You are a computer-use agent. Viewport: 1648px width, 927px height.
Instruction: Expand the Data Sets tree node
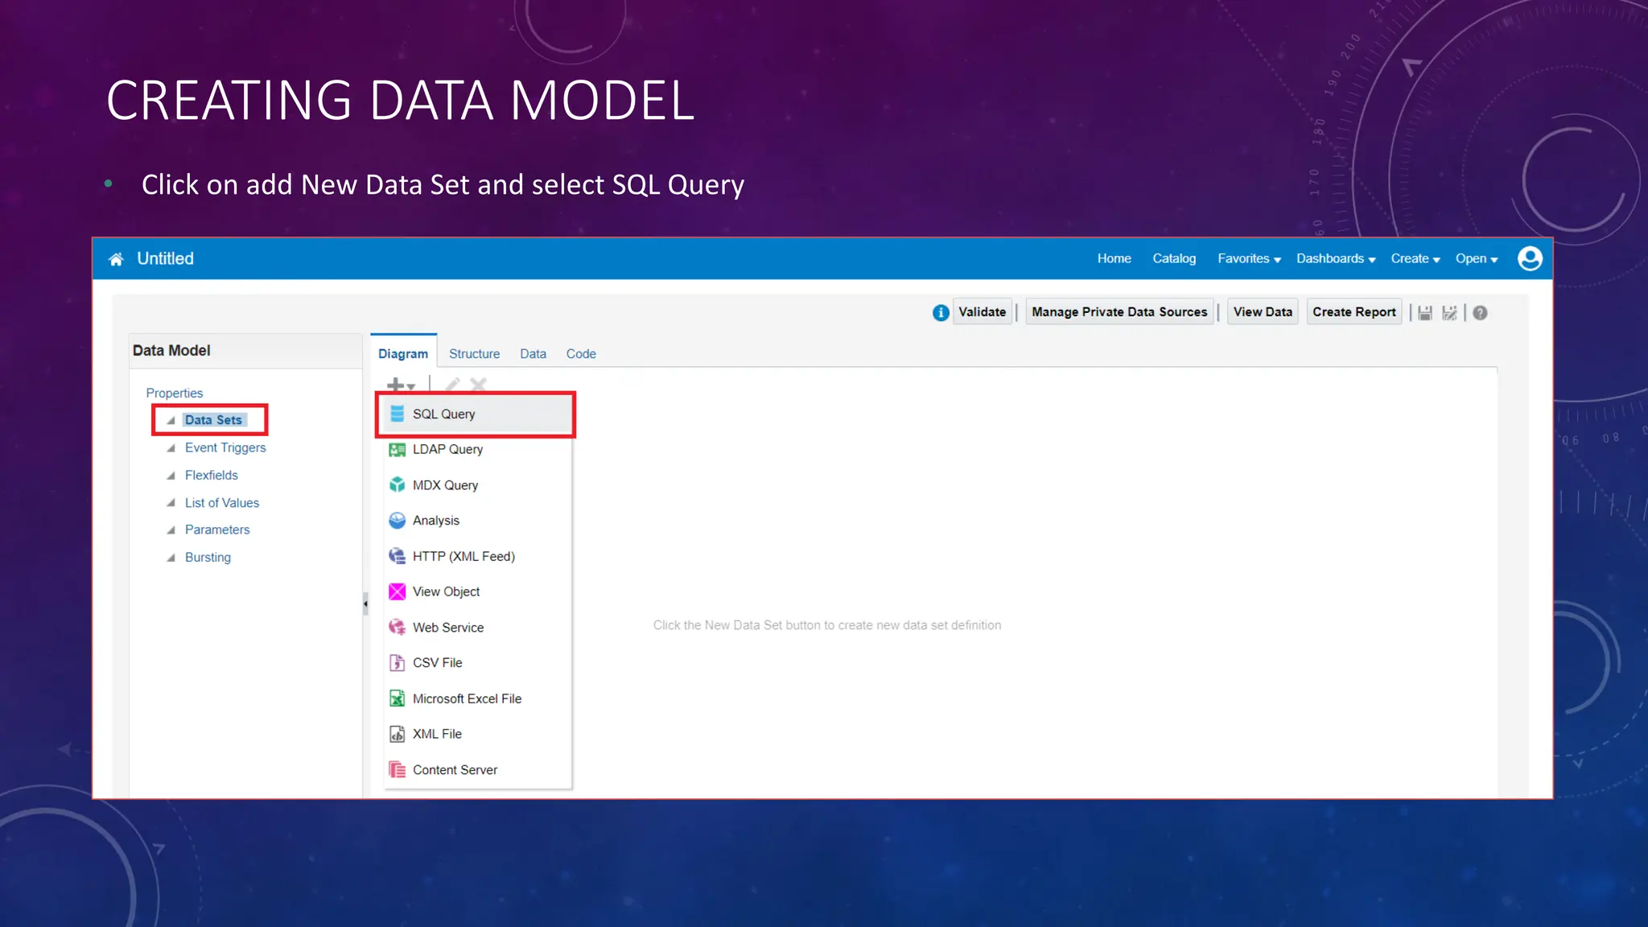[171, 421]
